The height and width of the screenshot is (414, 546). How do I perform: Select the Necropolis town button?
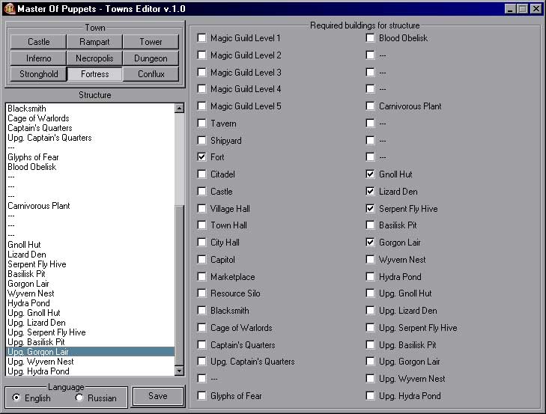[x=94, y=58]
